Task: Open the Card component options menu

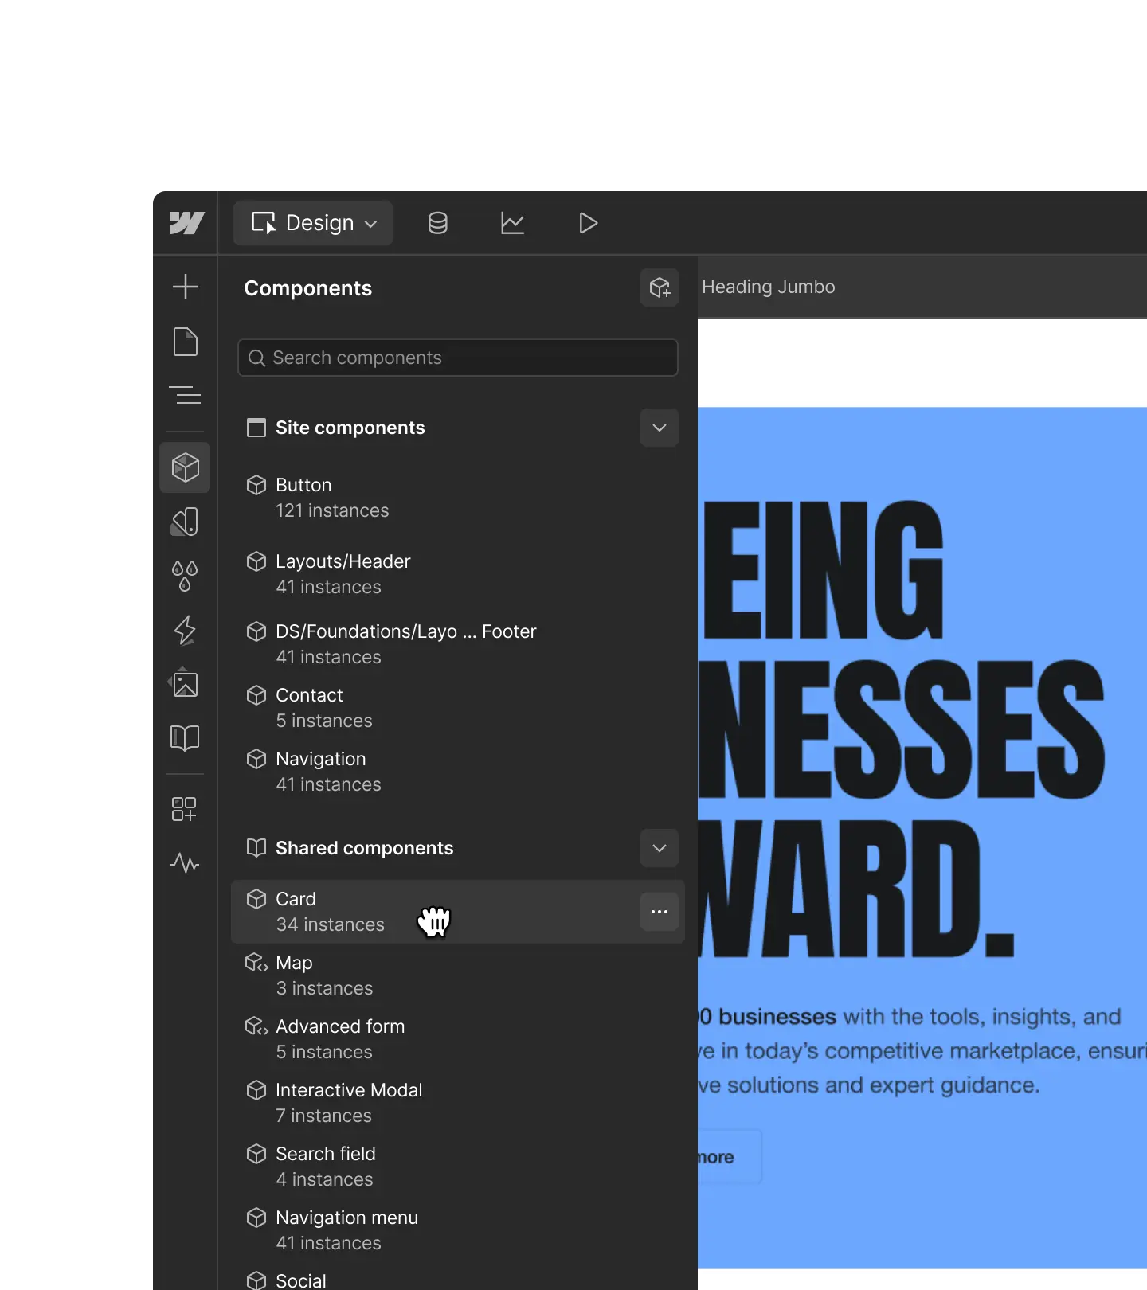Action: pyautogui.click(x=659, y=912)
